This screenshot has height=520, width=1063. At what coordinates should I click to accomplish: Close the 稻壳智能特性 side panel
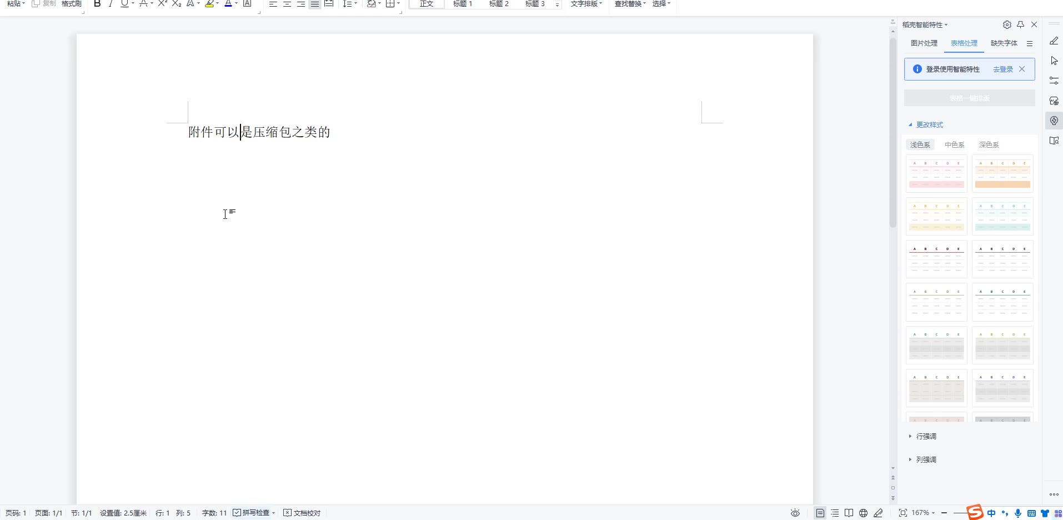coord(1034,24)
